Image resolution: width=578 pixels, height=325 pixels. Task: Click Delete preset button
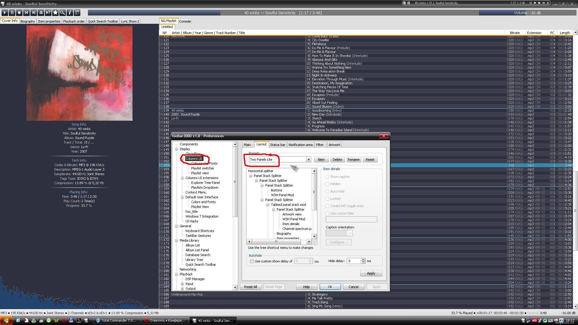pyautogui.click(x=337, y=159)
